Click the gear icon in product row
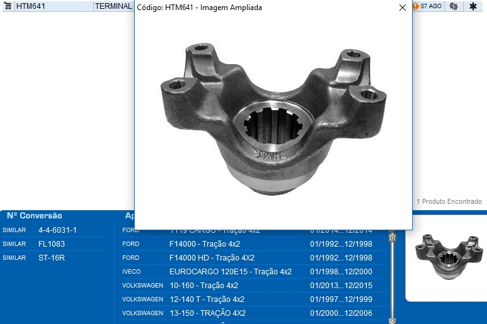Image resolution: width=487 pixels, height=324 pixels. [452, 6]
